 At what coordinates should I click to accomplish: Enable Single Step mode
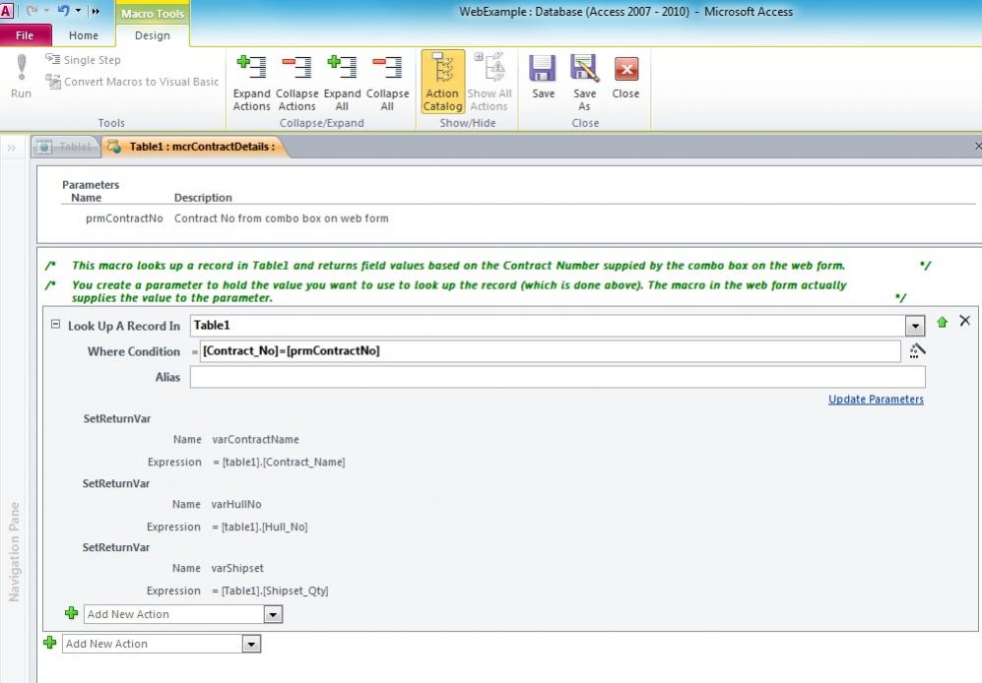[83, 60]
